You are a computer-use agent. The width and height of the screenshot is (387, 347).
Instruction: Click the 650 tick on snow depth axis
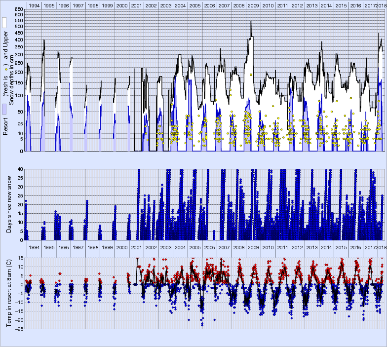(18, 10)
